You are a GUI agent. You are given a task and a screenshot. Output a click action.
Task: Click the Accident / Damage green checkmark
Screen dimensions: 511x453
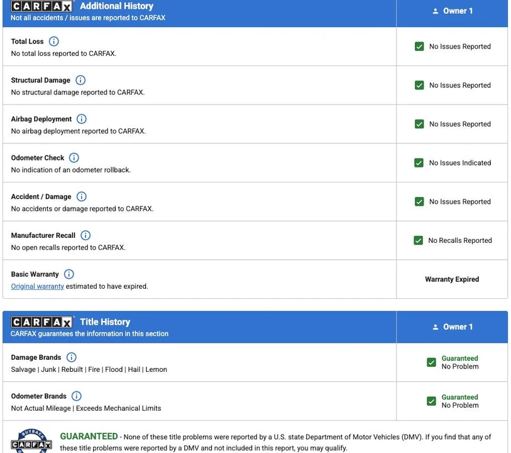point(419,202)
